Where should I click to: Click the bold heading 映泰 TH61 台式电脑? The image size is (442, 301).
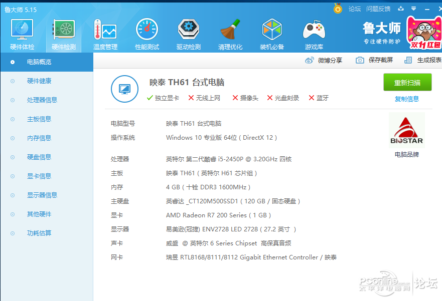pos(187,83)
